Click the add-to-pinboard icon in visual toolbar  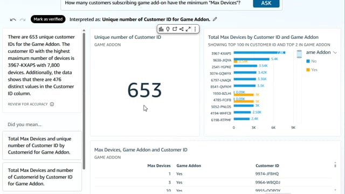(175, 29)
